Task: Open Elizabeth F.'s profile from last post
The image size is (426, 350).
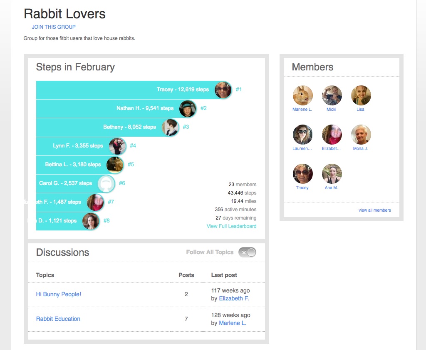Action: pyautogui.click(x=234, y=298)
